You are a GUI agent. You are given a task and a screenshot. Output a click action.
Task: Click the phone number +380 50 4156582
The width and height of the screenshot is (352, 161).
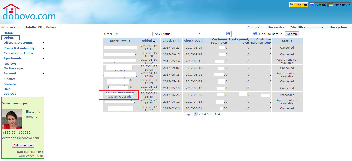point(16,133)
